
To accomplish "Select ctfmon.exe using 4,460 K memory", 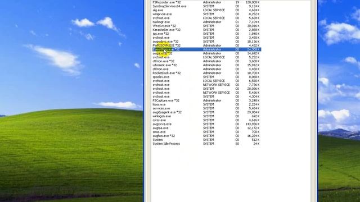I will [206, 69].
